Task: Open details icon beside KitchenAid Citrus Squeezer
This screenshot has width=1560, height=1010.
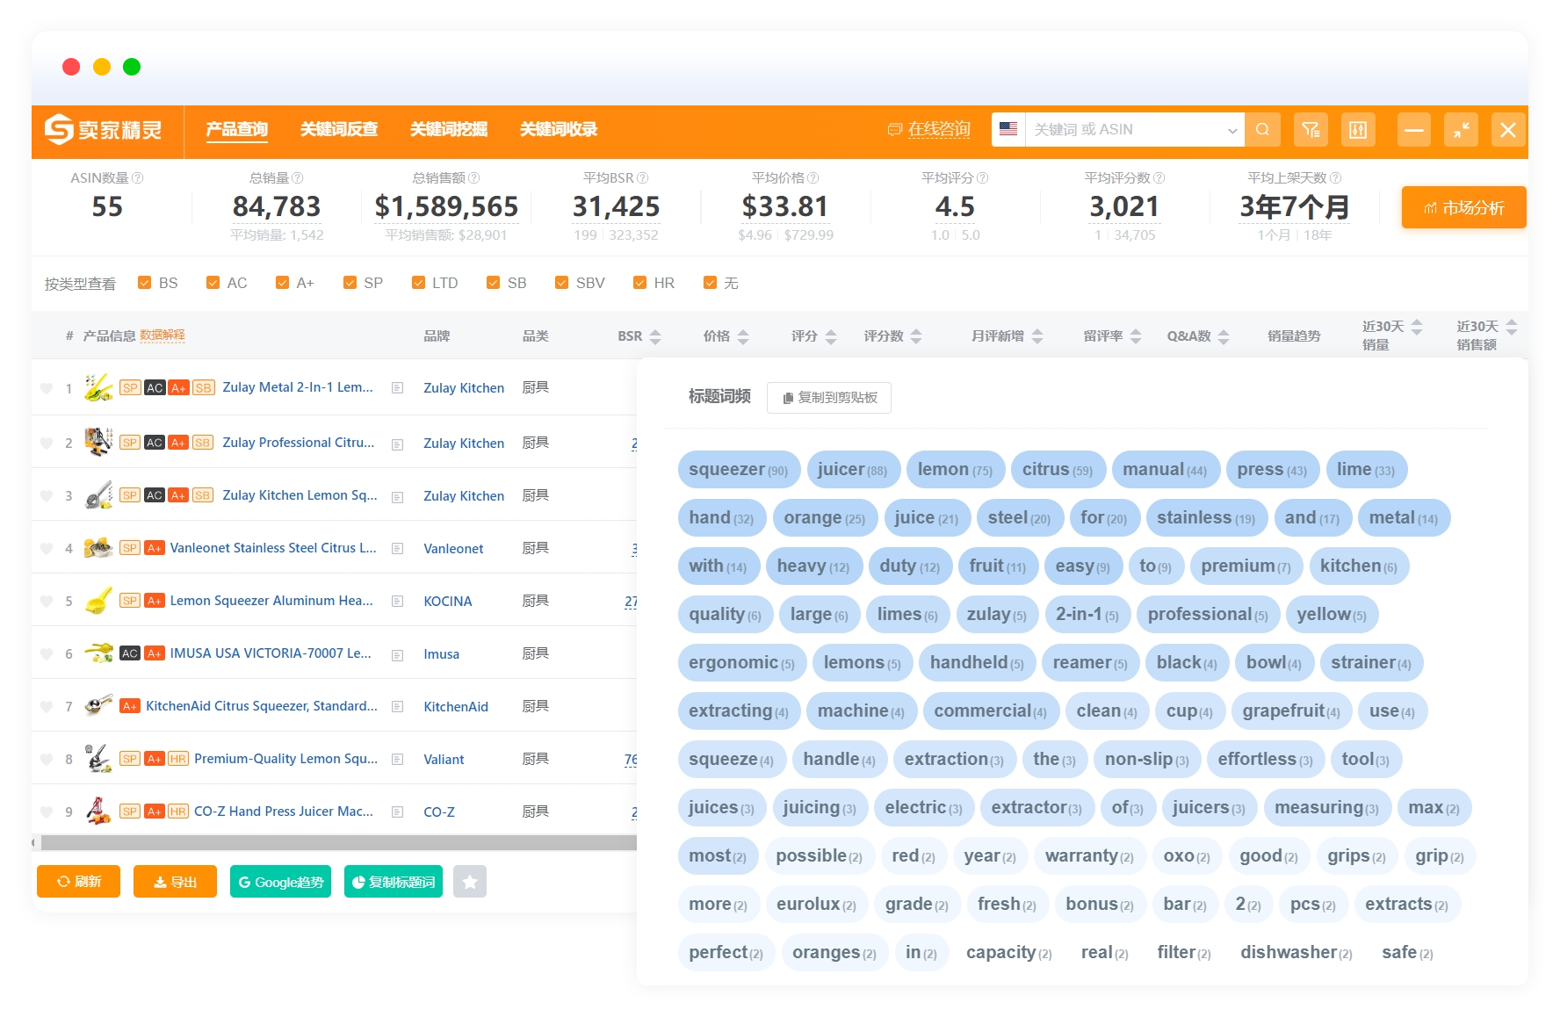Action: pos(397,707)
